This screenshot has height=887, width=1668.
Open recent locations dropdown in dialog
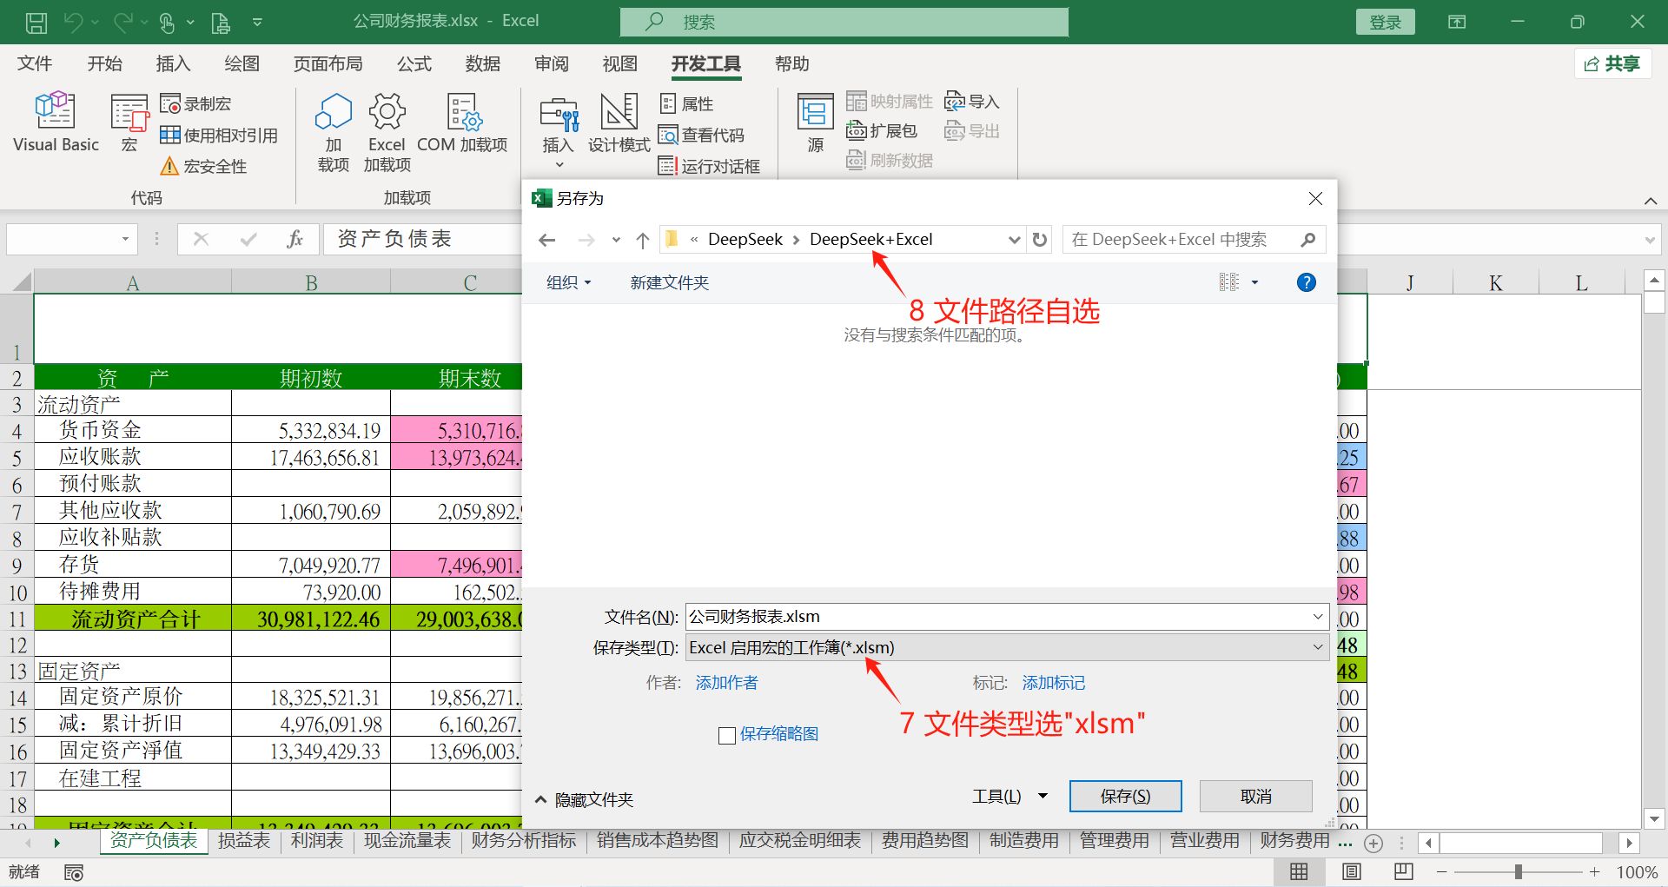click(616, 240)
